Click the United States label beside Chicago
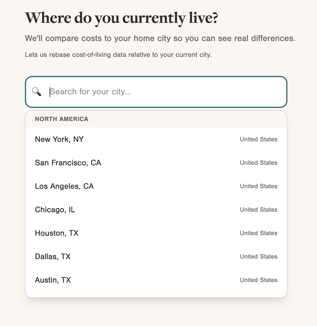This screenshot has width=317, height=326. [258, 210]
